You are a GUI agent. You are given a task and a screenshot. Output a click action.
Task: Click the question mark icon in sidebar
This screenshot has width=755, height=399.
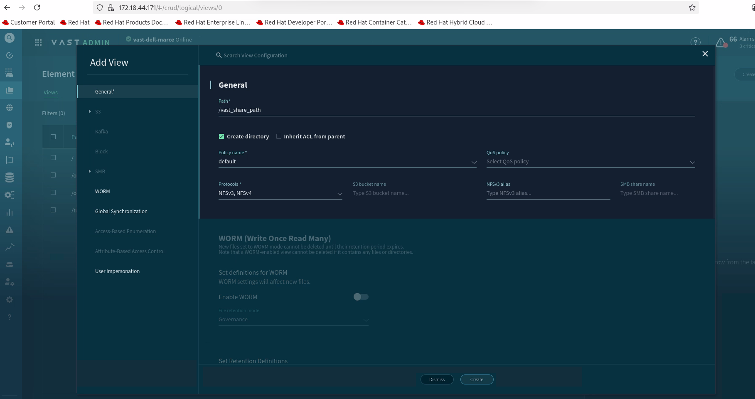[x=10, y=317]
